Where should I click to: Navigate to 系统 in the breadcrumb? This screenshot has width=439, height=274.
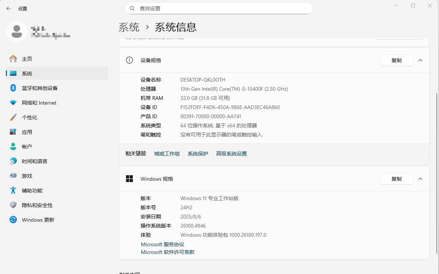point(129,27)
